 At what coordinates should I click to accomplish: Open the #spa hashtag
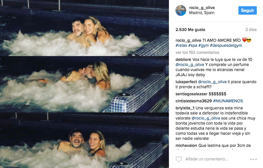[193, 45]
